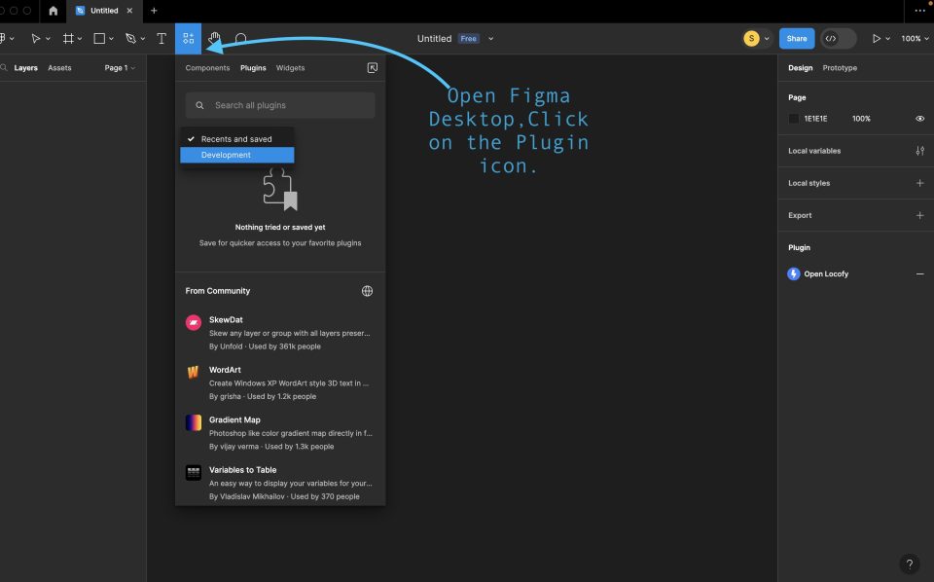Open the Untitled file name dropdown

point(490,38)
